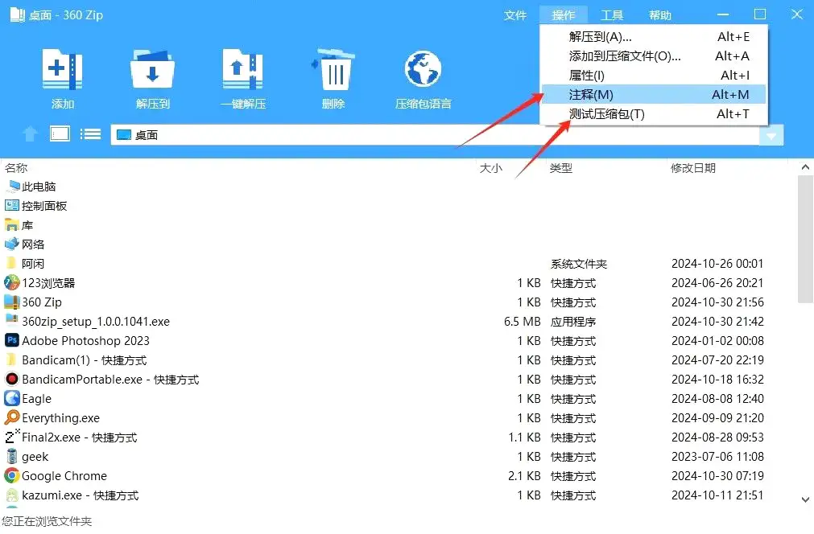Select the kazumi.exe shortcut icon

[x=12, y=495]
